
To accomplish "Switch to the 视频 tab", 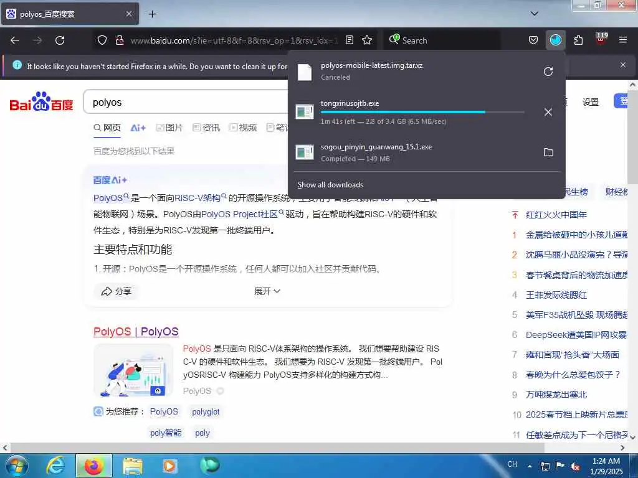I will [243, 128].
